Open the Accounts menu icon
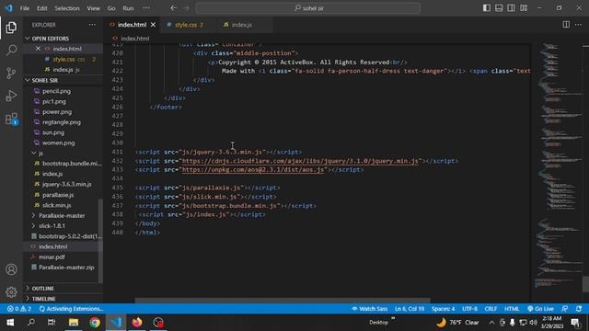This screenshot has width=589, height=331. [11, 269]
